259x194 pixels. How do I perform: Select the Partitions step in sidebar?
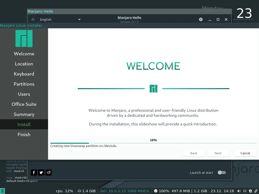point(24,84)
